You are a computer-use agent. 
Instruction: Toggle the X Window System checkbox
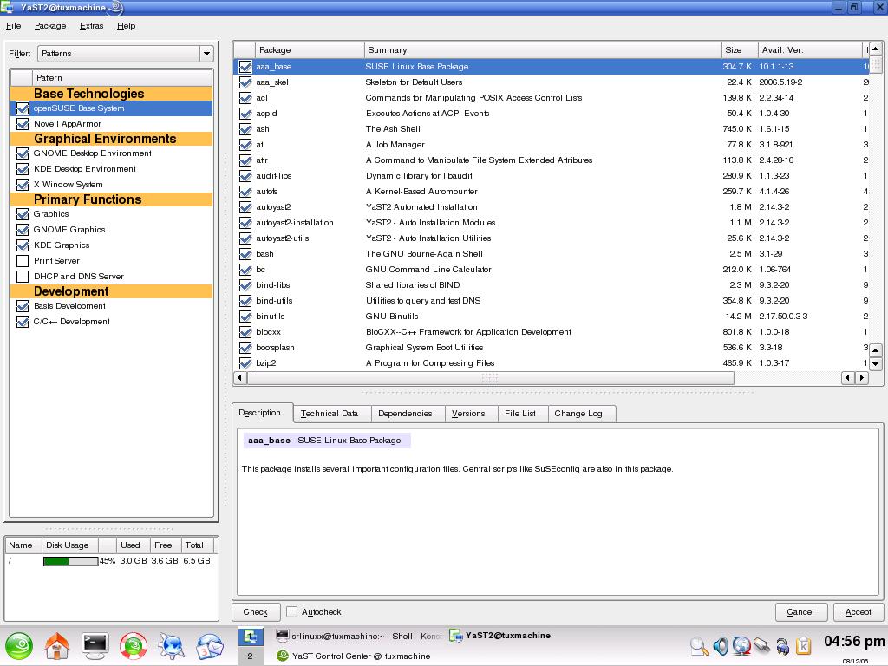point(23,185)
